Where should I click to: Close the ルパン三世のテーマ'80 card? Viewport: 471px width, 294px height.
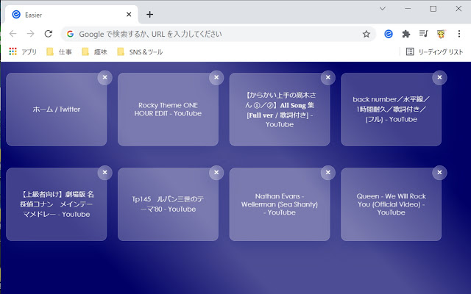click(216, 173)
